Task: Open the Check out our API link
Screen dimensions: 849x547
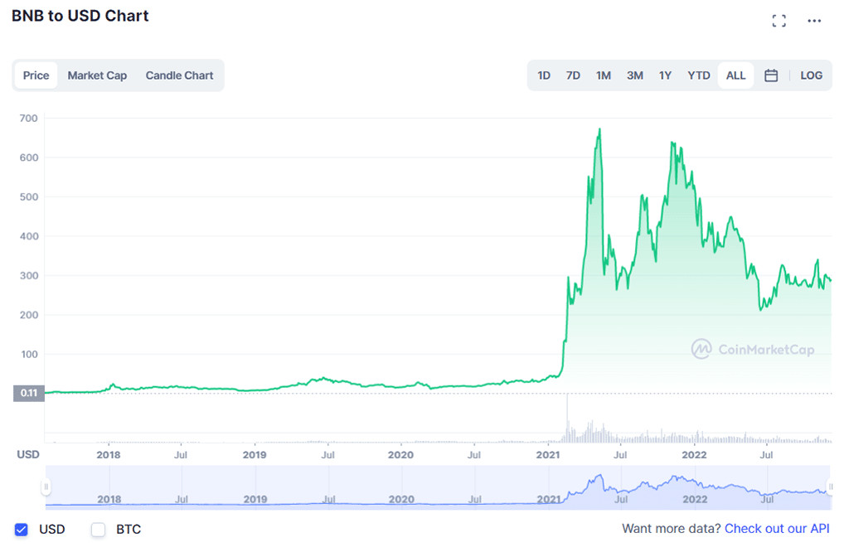Action: (776, 529)
